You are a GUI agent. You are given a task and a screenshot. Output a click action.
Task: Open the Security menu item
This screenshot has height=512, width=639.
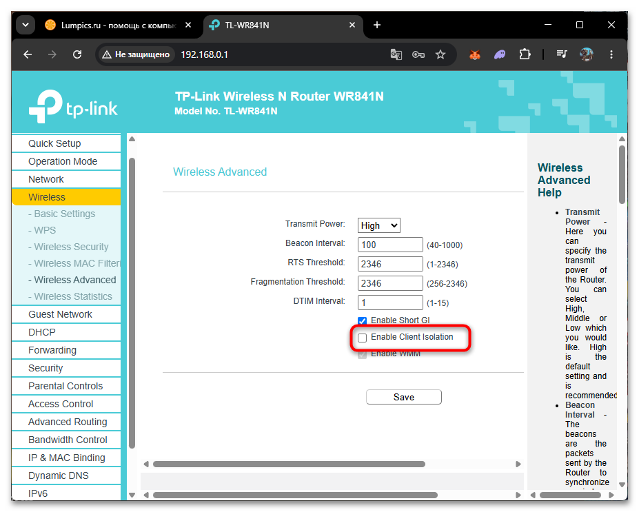(x=66, y=368)
